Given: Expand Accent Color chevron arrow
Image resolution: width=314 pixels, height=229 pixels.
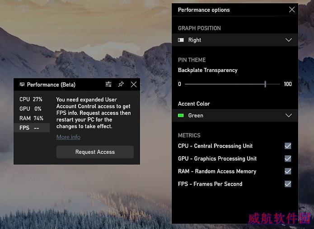Looking at the screenshot, I should pos(289,115).
